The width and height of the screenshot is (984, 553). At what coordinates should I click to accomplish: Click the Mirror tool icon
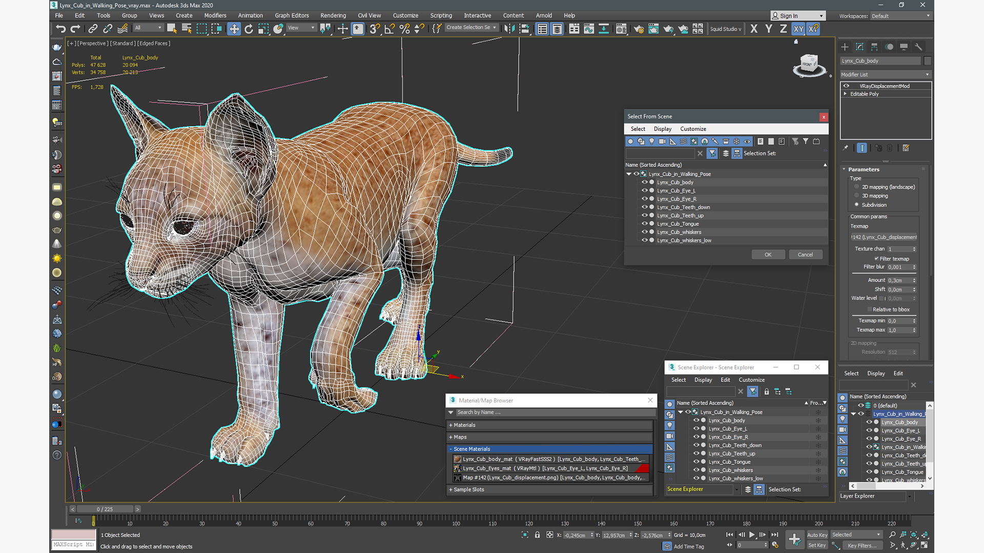(x=509, y=29)
